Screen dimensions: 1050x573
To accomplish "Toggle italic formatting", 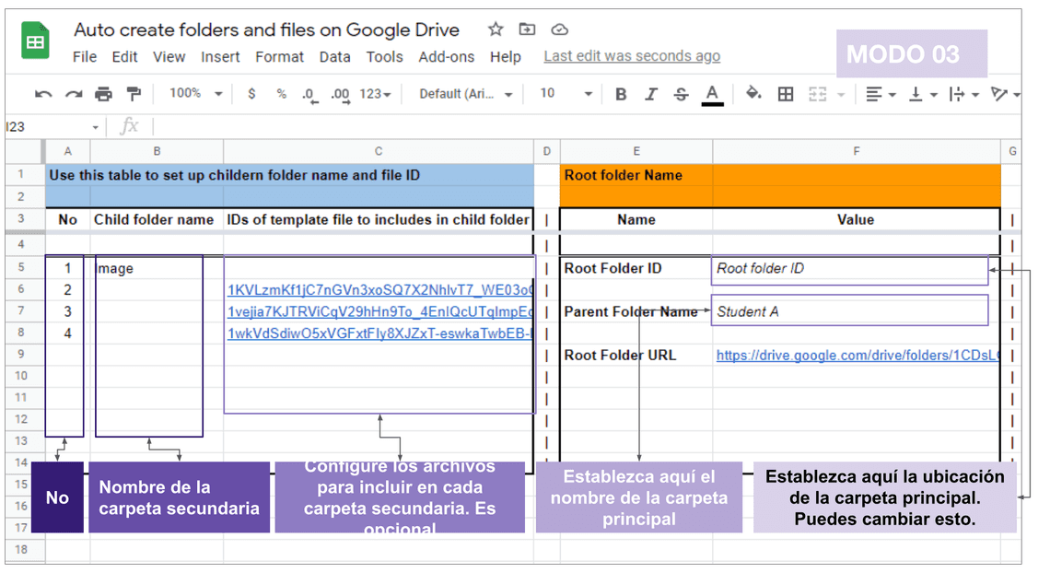I will [x=651, y=94].
